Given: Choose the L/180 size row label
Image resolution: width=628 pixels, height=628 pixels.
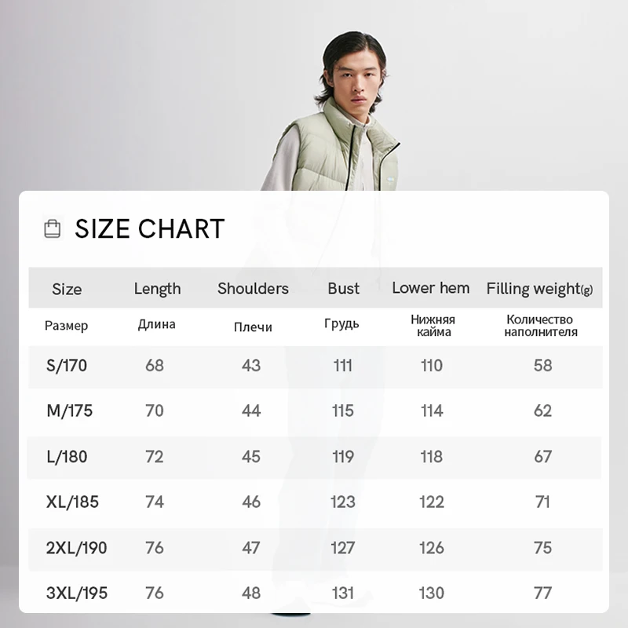Looking at the screenshot, I should click(67, 456).
